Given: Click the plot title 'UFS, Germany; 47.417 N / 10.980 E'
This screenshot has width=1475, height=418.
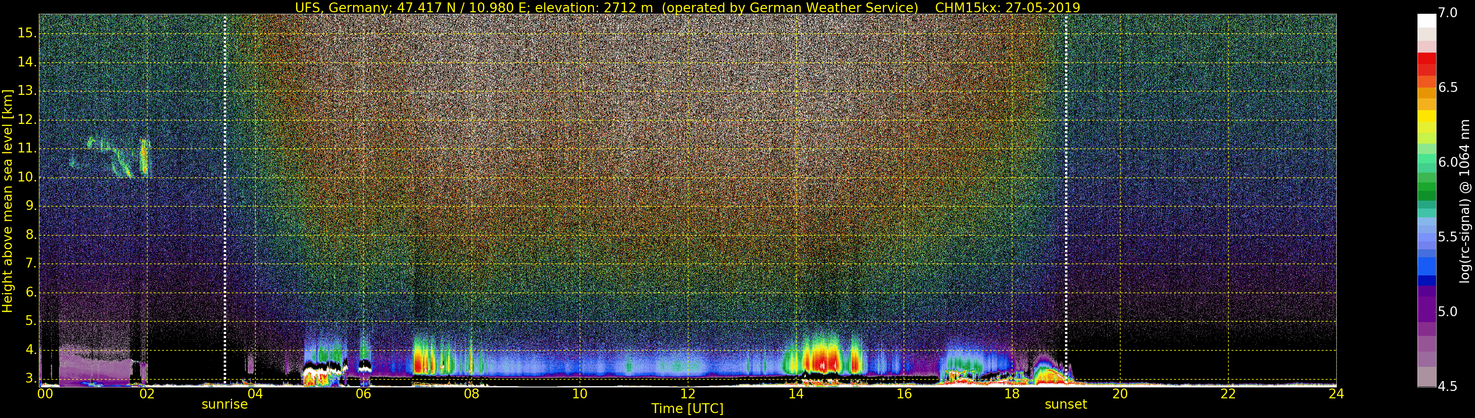Looking at the screenshot, I should [x=411, y=7].
